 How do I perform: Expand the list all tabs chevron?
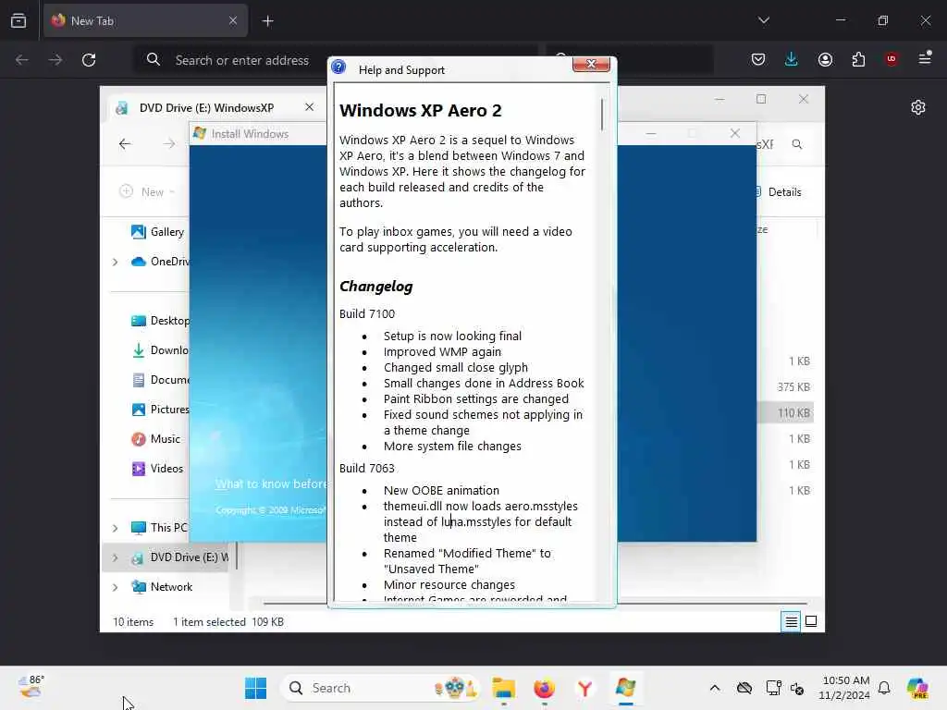coord(763,20)
